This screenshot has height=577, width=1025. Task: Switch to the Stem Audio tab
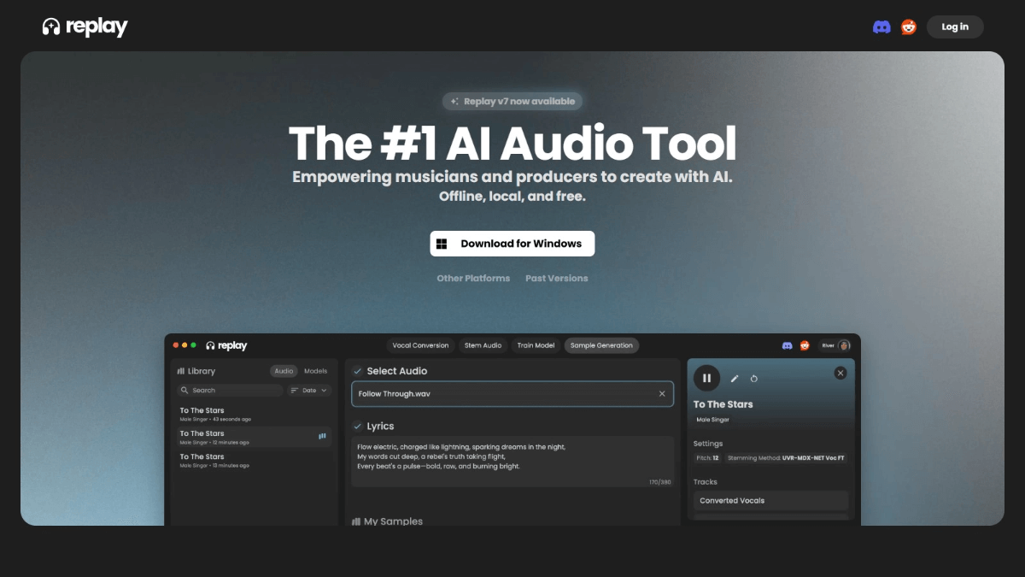[x=483, y=345]
